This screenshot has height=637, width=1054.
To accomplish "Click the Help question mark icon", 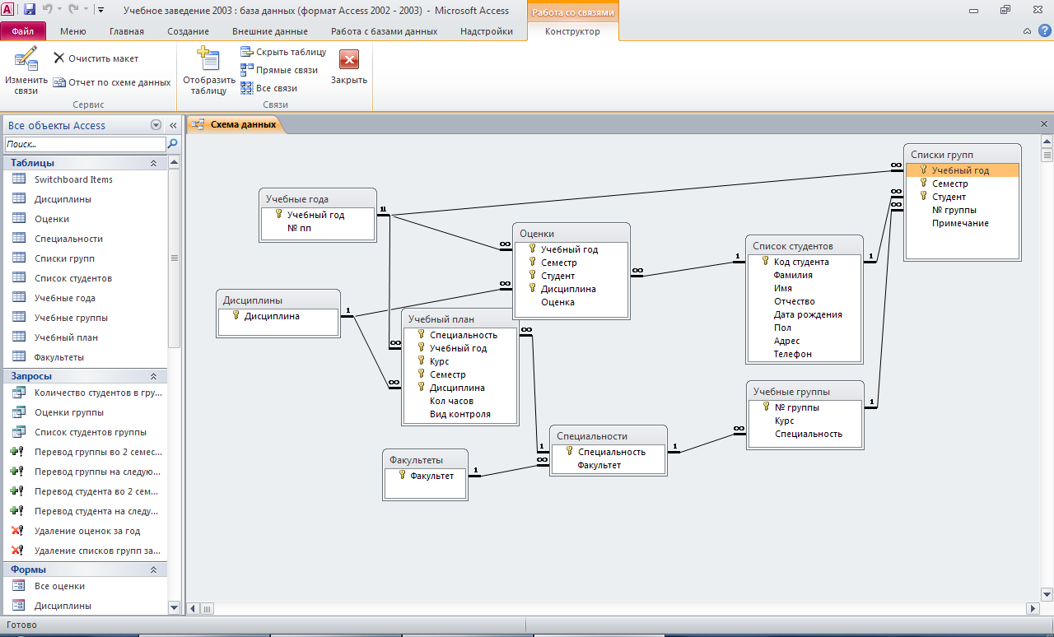I will coord(1044,30).
